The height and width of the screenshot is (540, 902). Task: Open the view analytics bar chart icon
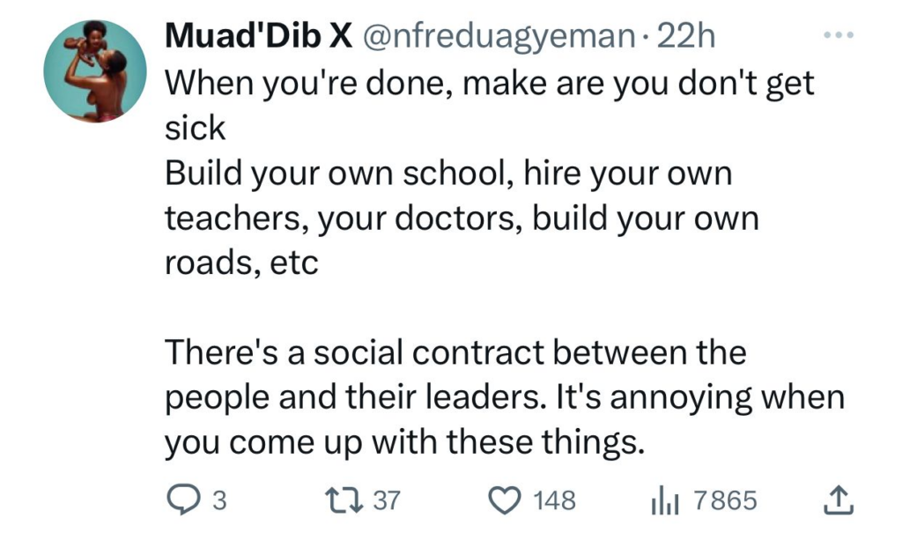click(662, 500)
